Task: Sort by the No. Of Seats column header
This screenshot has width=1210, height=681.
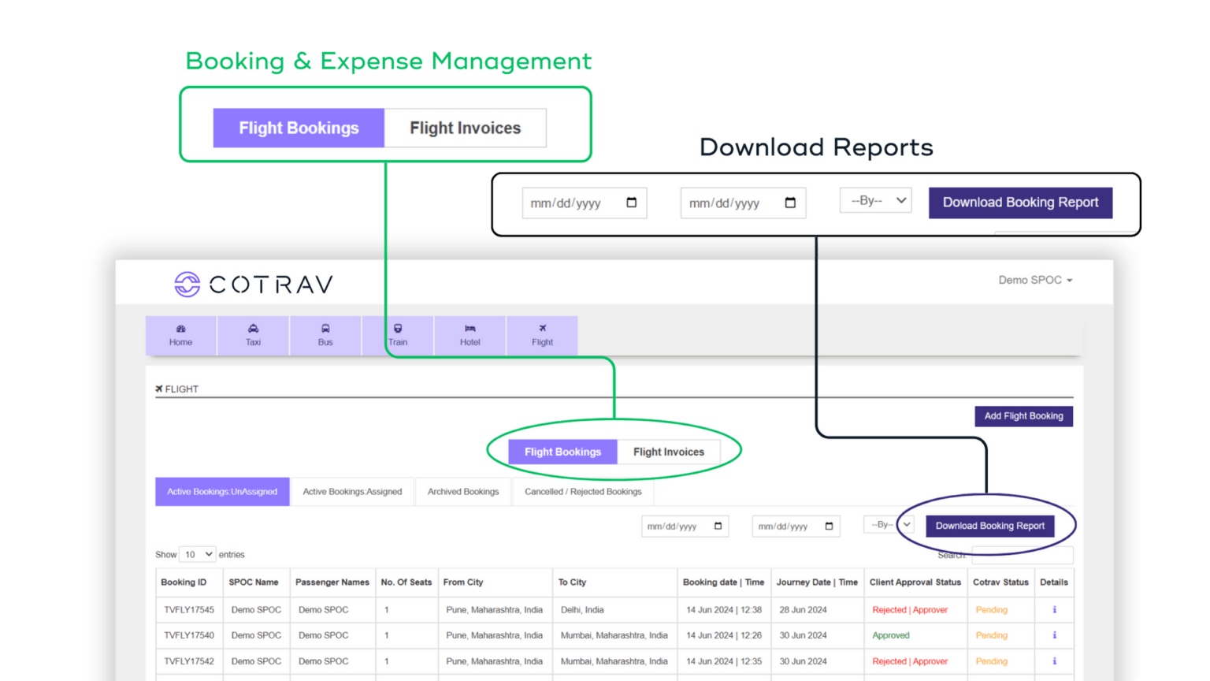Action: click(x=406, y=582)
